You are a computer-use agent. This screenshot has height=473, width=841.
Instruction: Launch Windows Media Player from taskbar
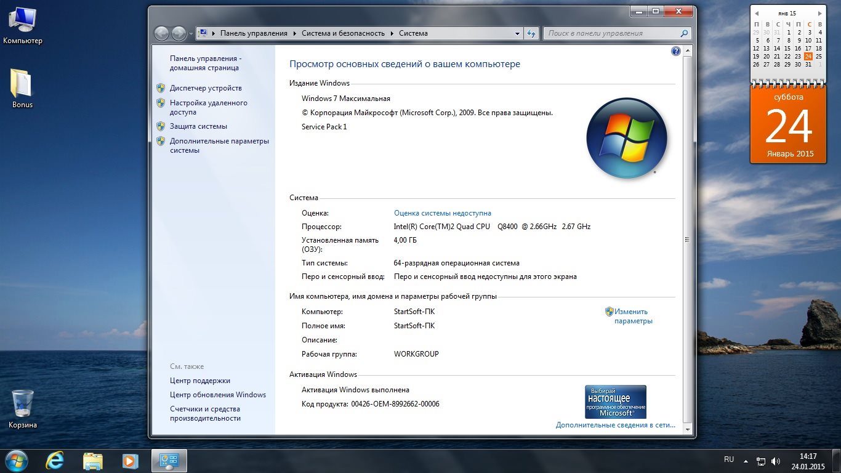point(130,460)
